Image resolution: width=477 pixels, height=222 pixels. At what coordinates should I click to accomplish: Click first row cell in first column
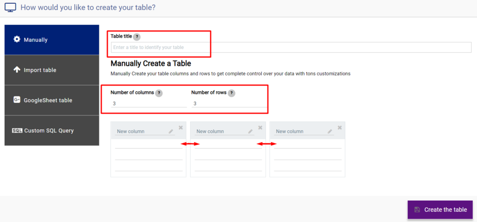tap(149, 144)
